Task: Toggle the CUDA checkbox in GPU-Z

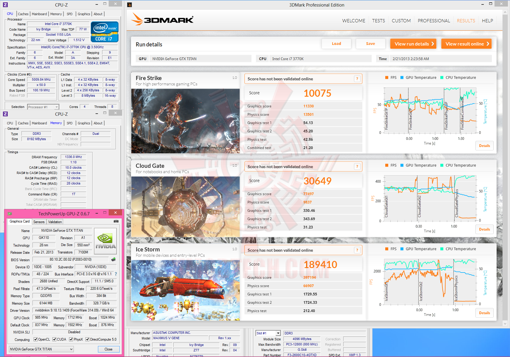Action: tap(54, 339)
